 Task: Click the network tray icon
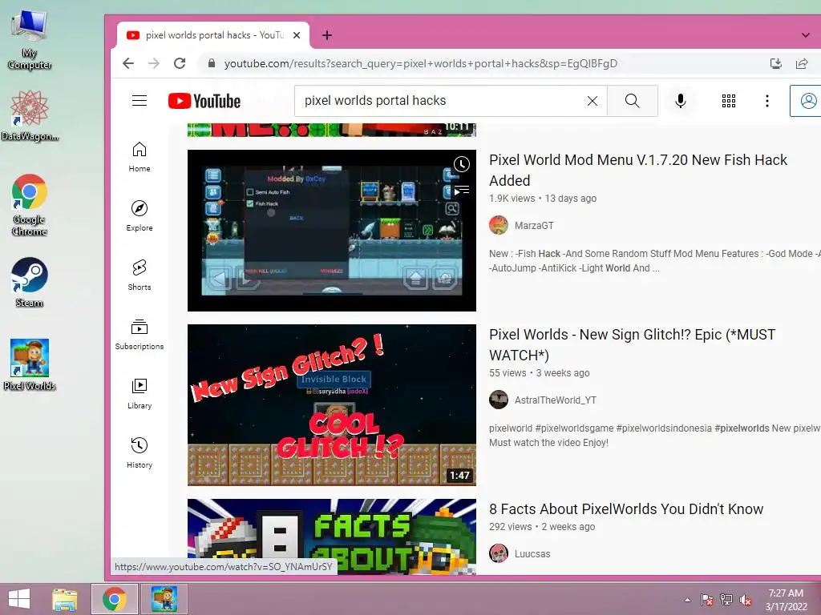(726, 600)
